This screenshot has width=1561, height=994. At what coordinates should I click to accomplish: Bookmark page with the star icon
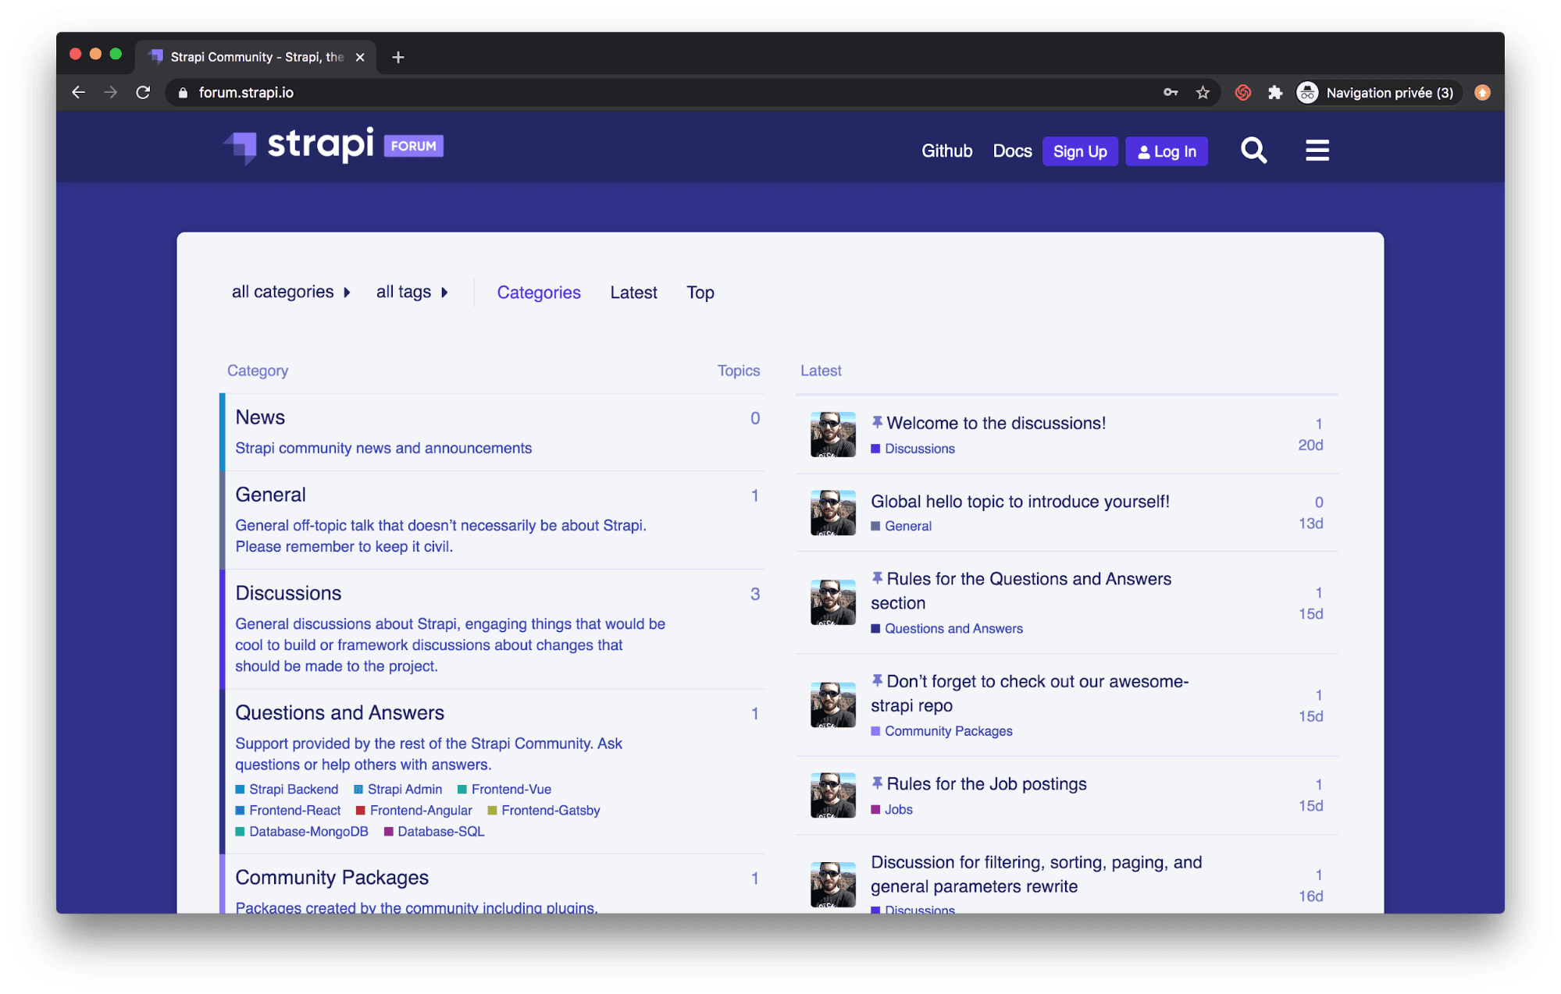coord(1203,92)
